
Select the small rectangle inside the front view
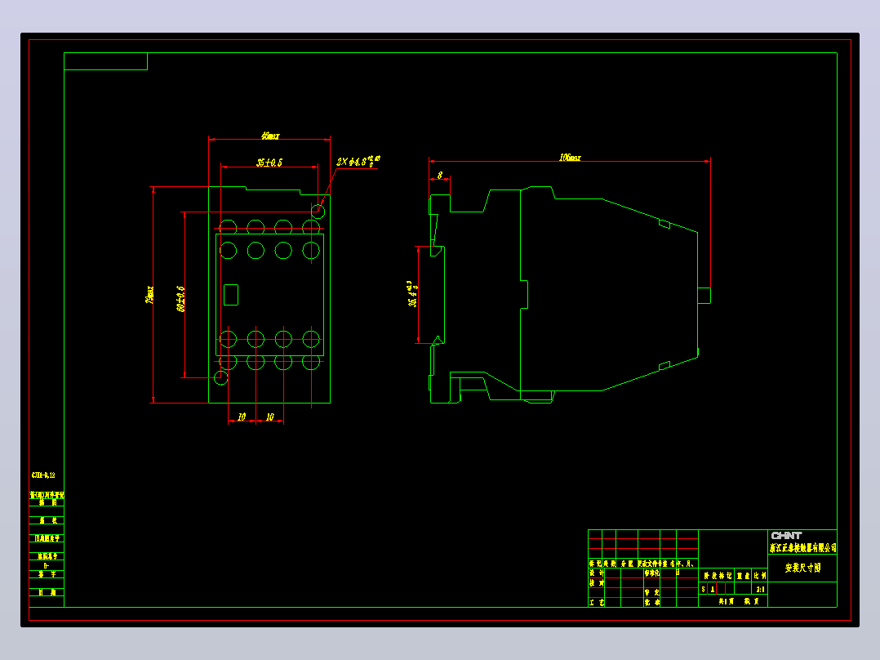231,295
